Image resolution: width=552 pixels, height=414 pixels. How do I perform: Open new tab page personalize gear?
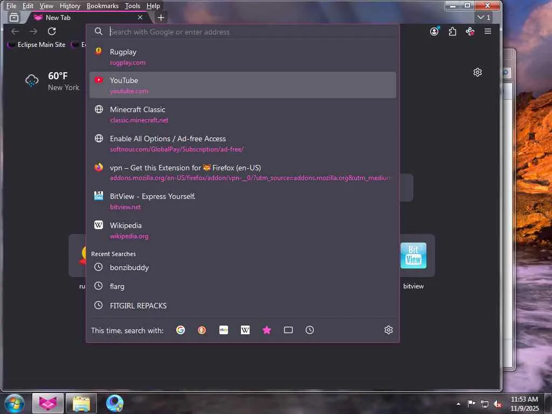pos(478,72)
